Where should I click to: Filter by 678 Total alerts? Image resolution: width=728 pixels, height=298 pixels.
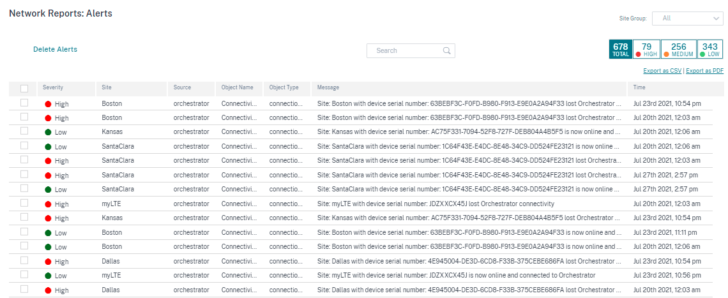(x=620, y=49)
